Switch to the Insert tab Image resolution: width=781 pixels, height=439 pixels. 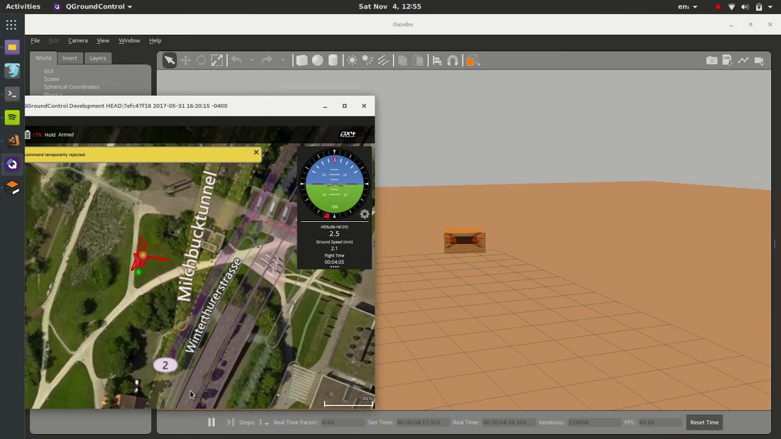pos(70,58)
